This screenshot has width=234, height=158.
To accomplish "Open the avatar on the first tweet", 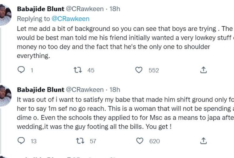I will 5,14.
